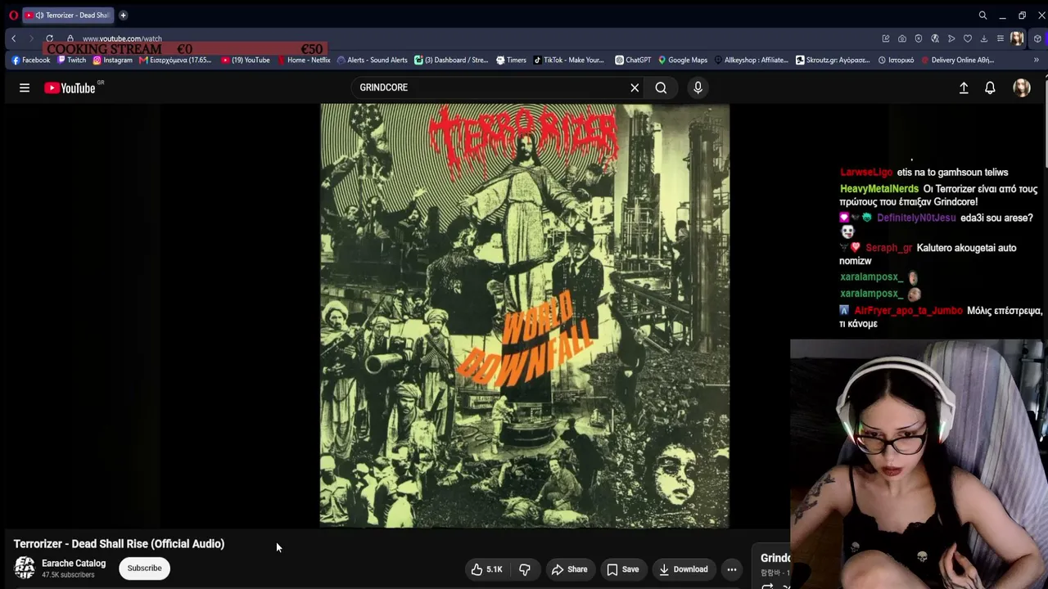Open Opera Easy Setup menu icon

point(1001,38)
